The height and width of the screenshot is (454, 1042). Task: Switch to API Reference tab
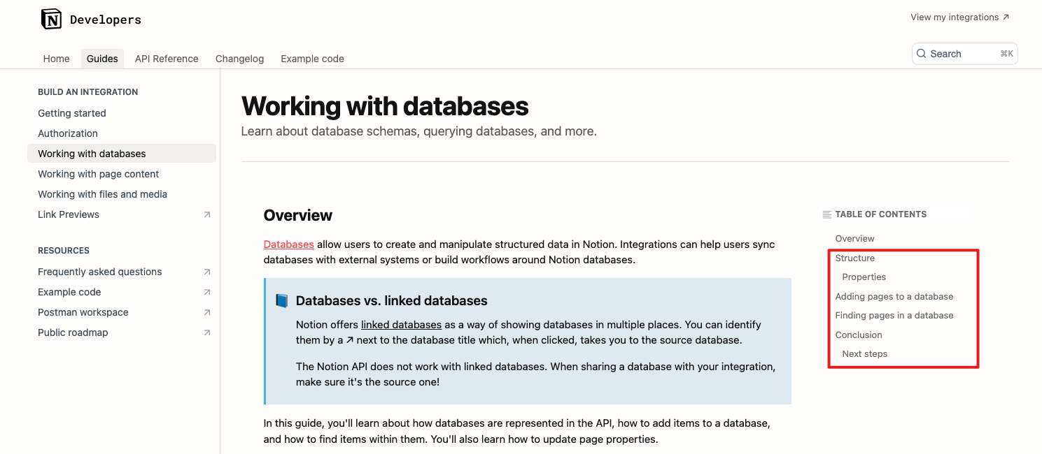click(167, 59)
